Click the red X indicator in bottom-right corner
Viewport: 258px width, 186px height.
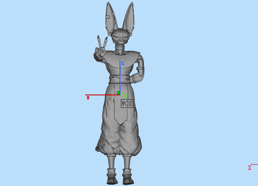(x=249, y=168)
